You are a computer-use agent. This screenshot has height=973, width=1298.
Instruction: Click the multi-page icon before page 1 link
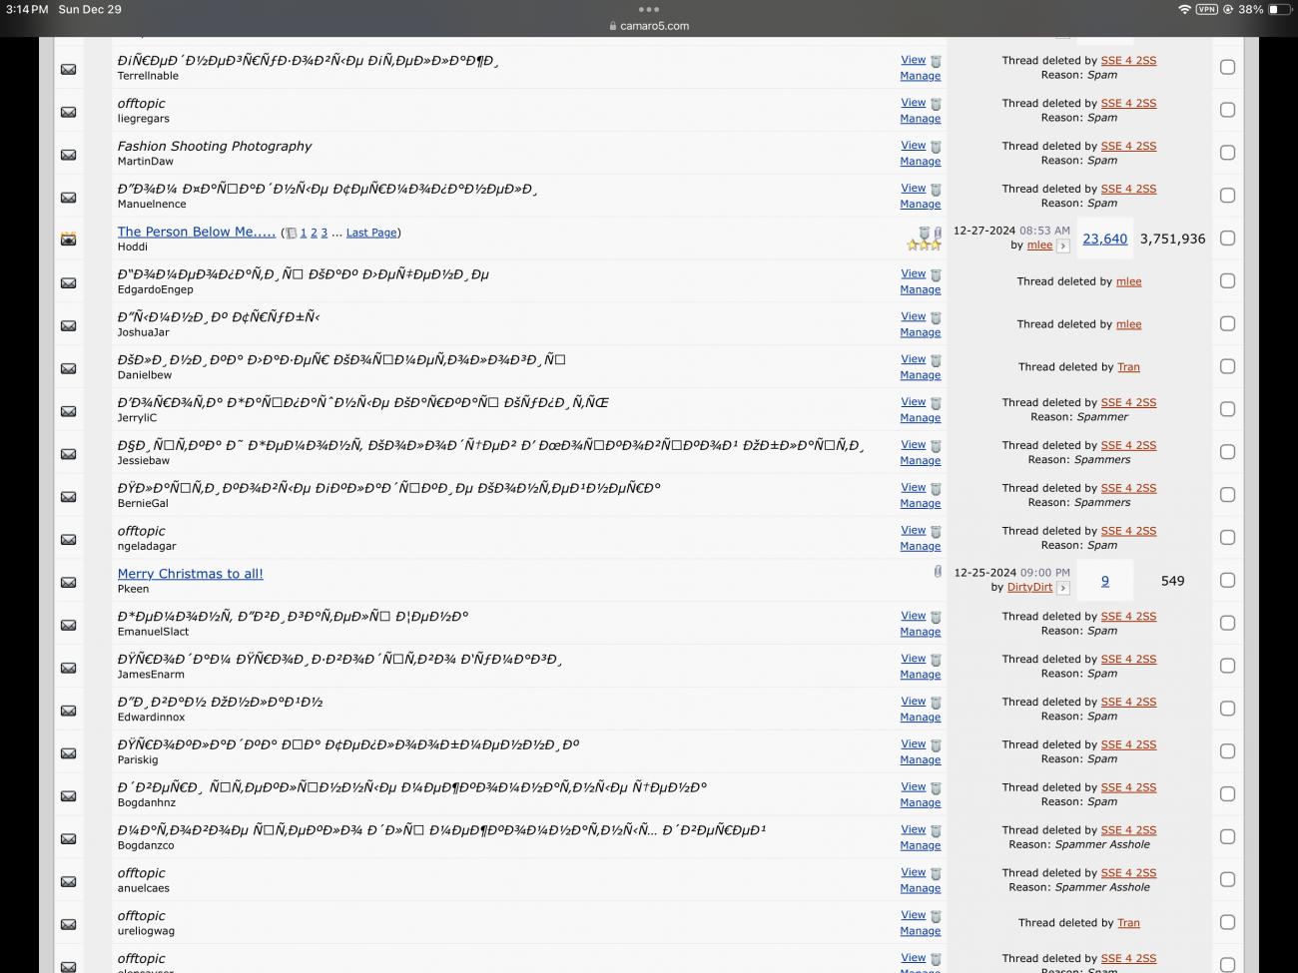coord(291,234)
